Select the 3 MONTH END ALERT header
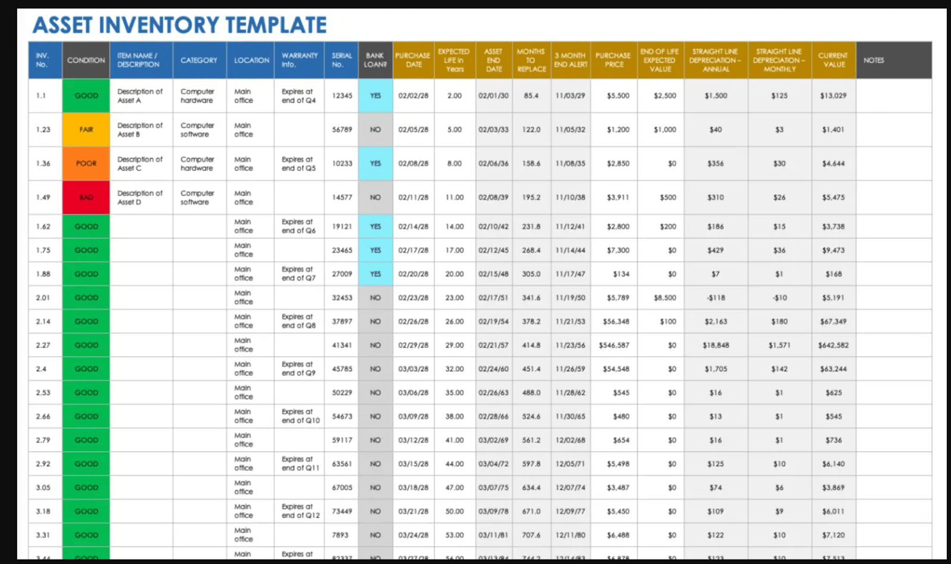The image size is (951, 564). 571,60
